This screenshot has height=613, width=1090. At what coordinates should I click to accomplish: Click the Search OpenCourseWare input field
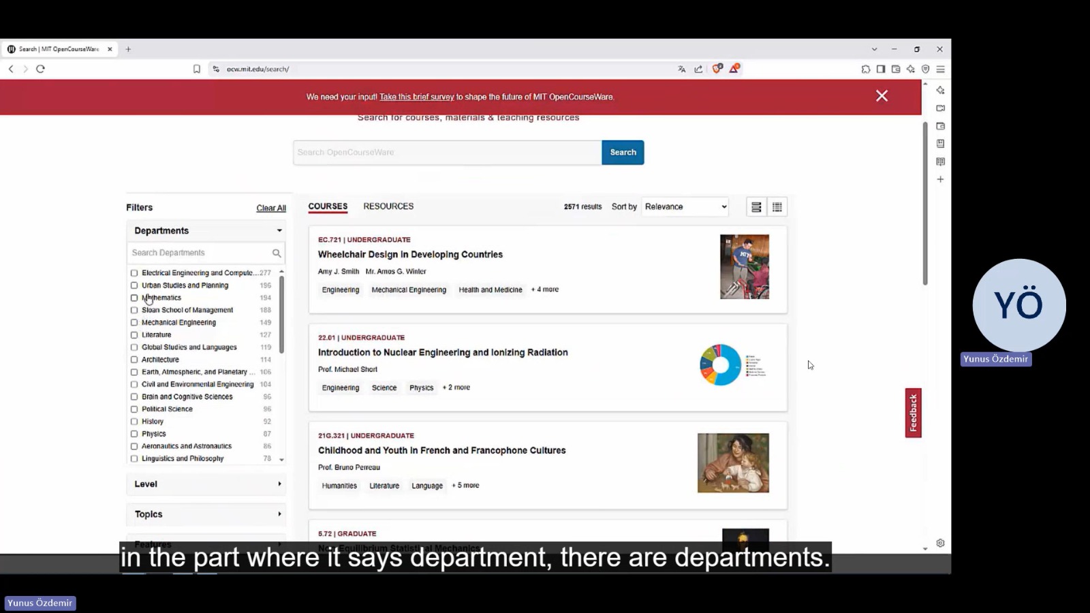click(448, 153)
